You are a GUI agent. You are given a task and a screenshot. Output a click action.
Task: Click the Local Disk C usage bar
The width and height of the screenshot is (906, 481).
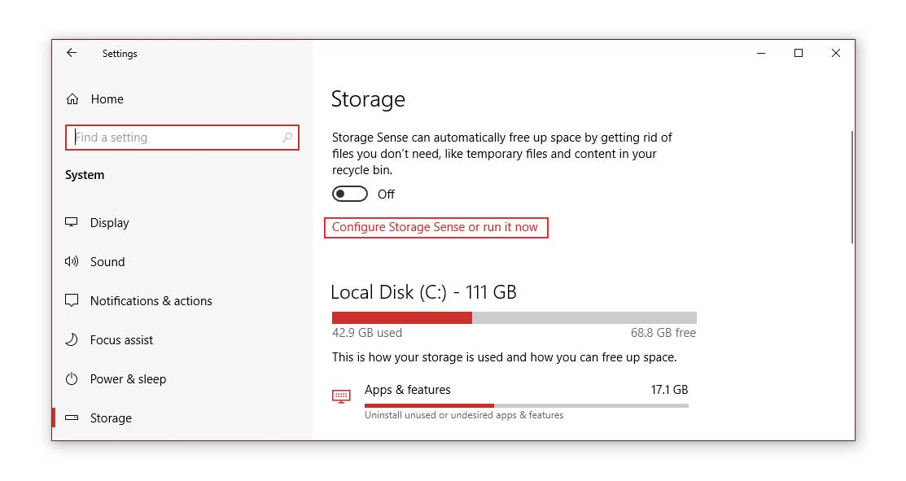point(514,317)
